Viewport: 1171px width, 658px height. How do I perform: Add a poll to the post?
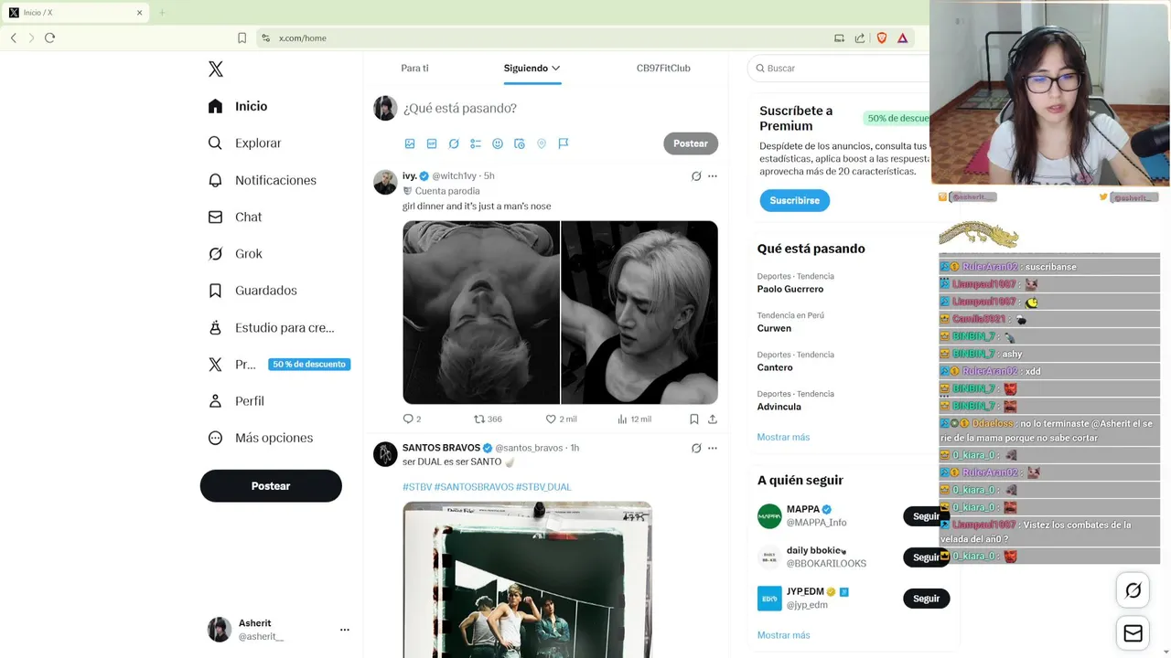(x=476, y=143)
